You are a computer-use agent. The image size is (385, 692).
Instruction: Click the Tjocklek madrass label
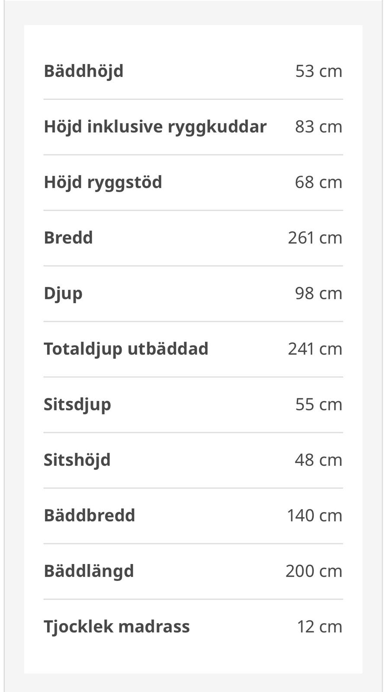click(117, 627)
